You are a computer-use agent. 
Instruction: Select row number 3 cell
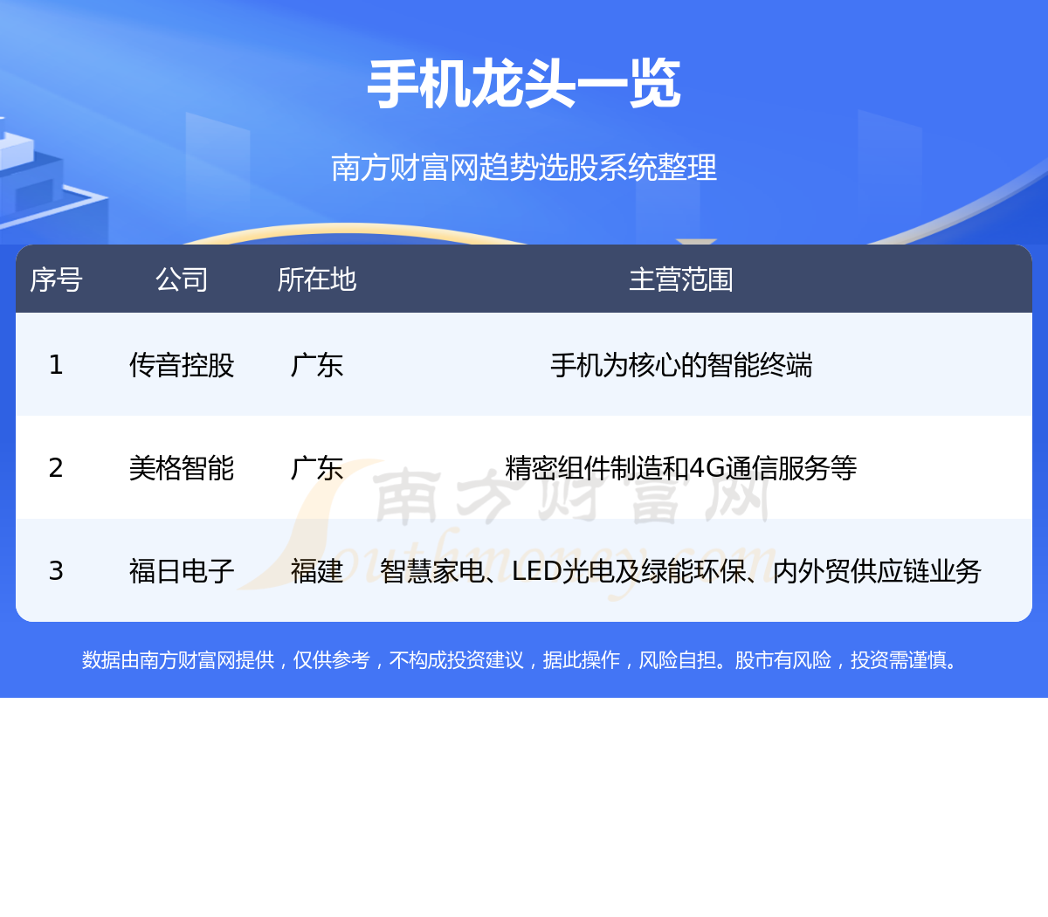coord(56,570)
